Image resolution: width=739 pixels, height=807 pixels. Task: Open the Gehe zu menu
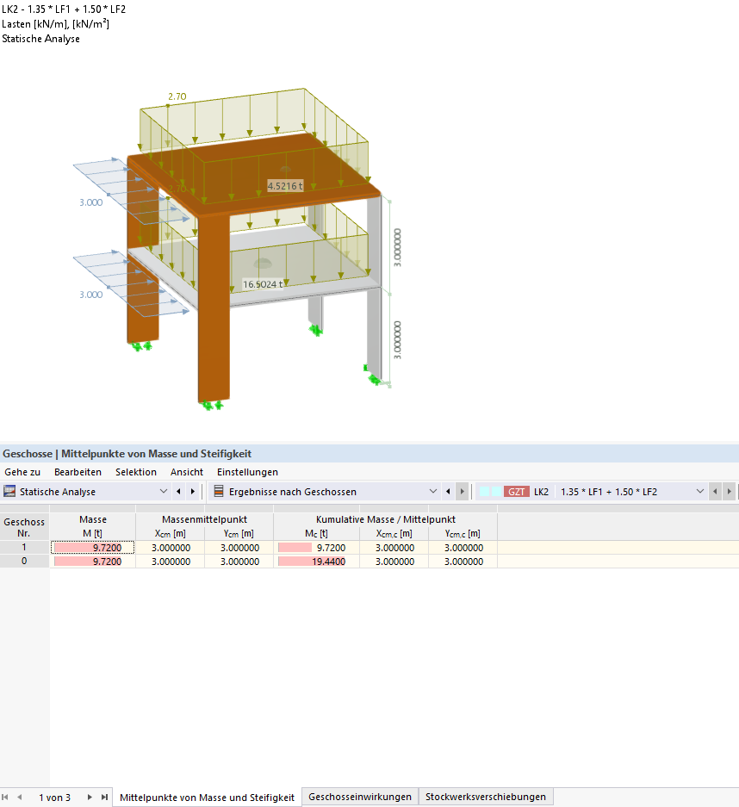[x=22, y=472]
